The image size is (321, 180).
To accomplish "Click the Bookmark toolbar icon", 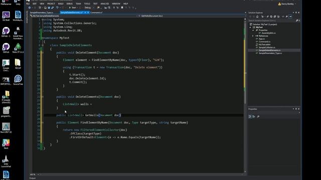I will (x=122, y=8).
